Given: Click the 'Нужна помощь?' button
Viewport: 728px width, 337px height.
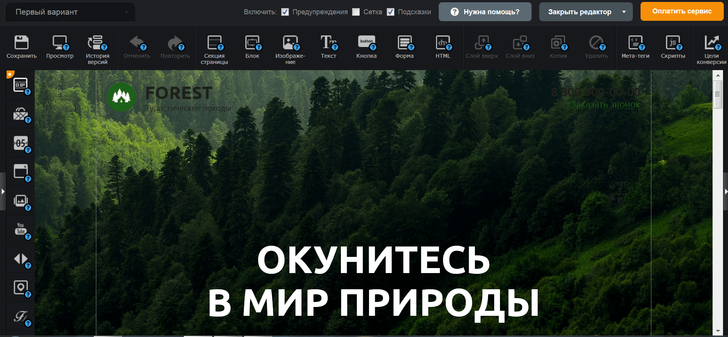Looking at the screenshot, I should click(485, 12).
